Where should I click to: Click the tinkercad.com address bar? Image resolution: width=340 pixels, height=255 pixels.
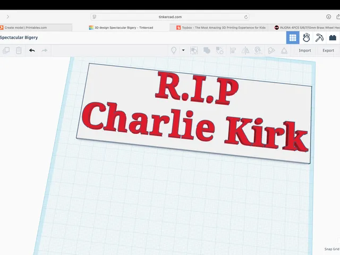point(170,17)
